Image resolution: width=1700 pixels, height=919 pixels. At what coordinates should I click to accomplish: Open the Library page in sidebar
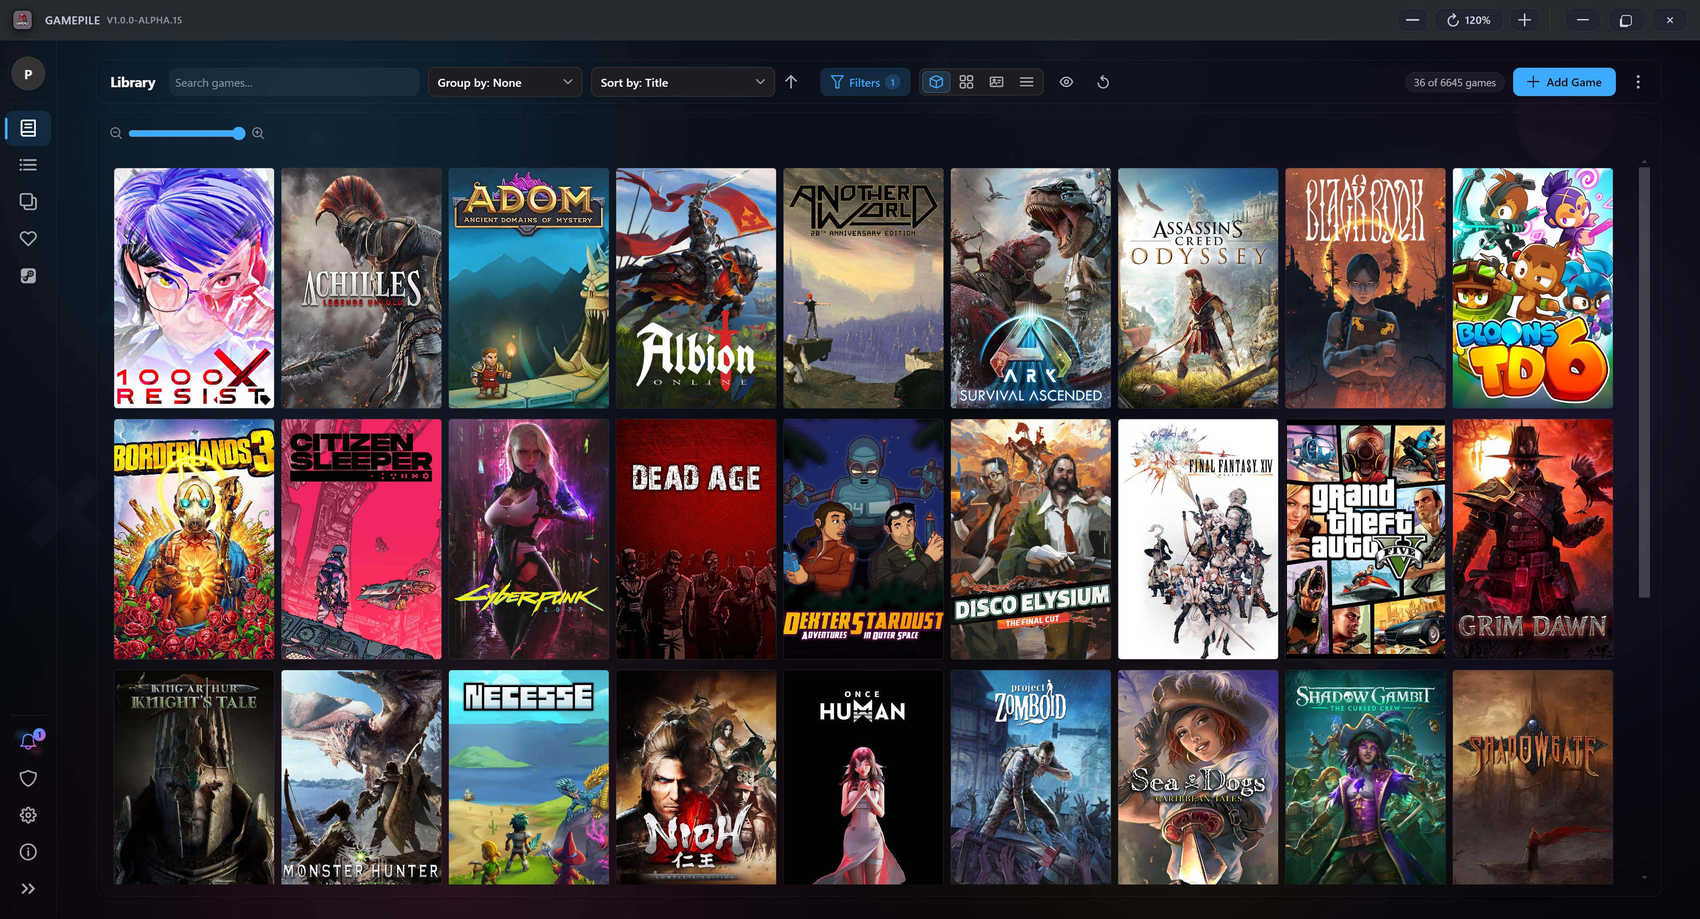coord(28,128)
